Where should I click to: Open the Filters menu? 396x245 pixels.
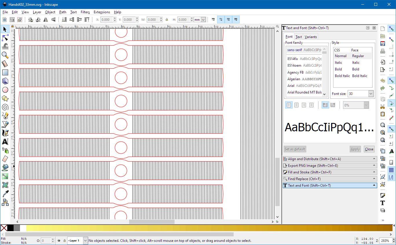85,12
